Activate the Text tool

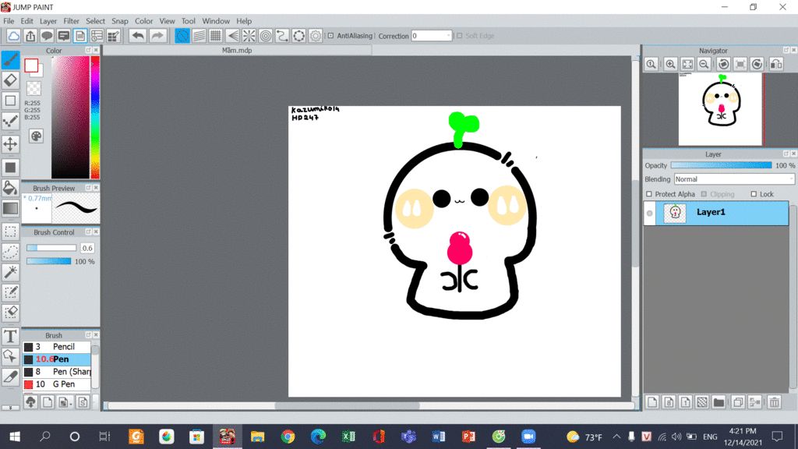10,337
